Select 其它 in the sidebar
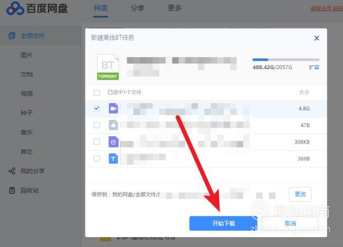The height and width of the screenshot is (247, 343). 26,151
